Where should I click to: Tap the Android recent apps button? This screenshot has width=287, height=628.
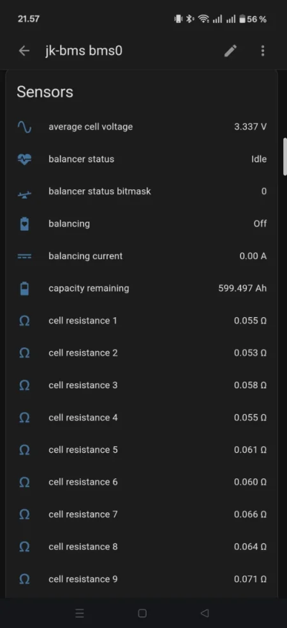(80, 613)
